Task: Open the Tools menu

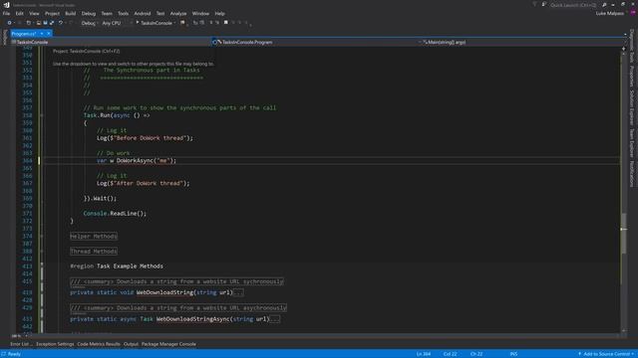Action: point(124,13)
